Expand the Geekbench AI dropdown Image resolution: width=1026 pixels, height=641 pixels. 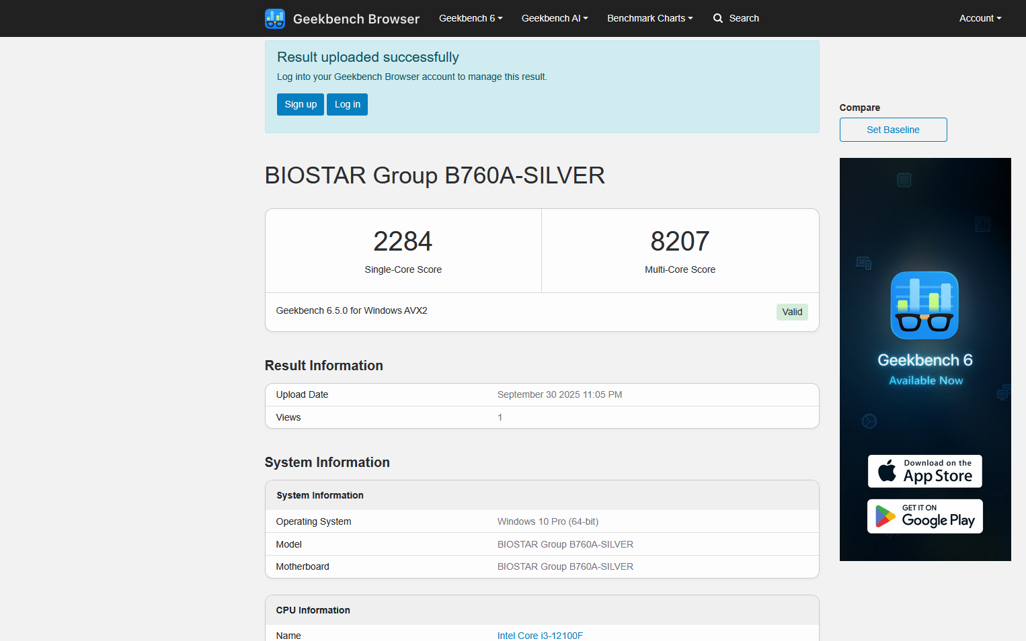click(555, 18)
